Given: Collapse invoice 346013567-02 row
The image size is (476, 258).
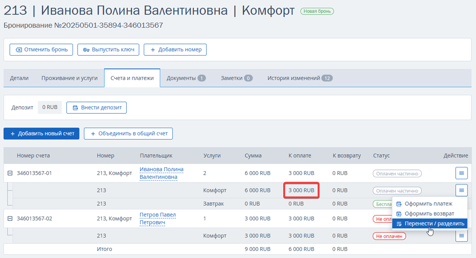Looking at the screenshot, I should (10, 218).
